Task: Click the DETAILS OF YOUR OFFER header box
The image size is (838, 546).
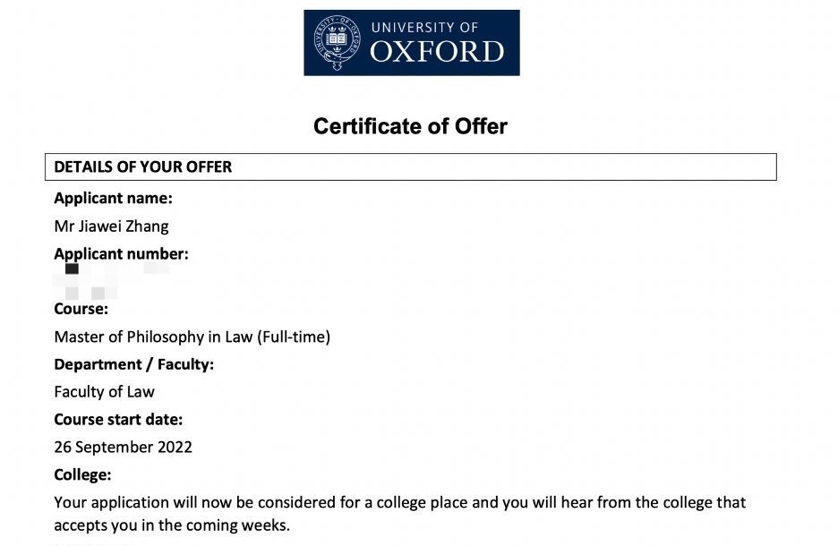Action: [410, 166]
